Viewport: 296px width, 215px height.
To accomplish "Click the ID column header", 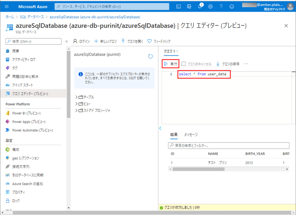I will click(x=172, y=154).
